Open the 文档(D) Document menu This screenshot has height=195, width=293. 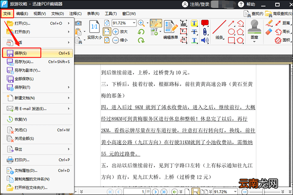coord(57,14)
